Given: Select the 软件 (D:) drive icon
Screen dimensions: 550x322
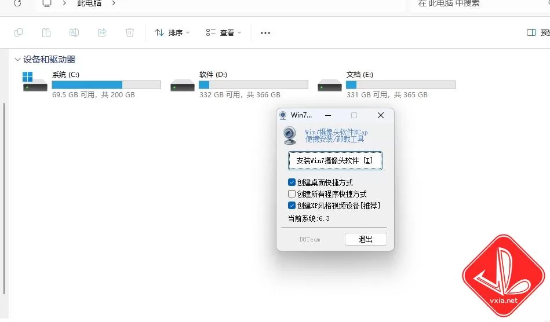Looking at the screenshot, I should tap(182, 85).
